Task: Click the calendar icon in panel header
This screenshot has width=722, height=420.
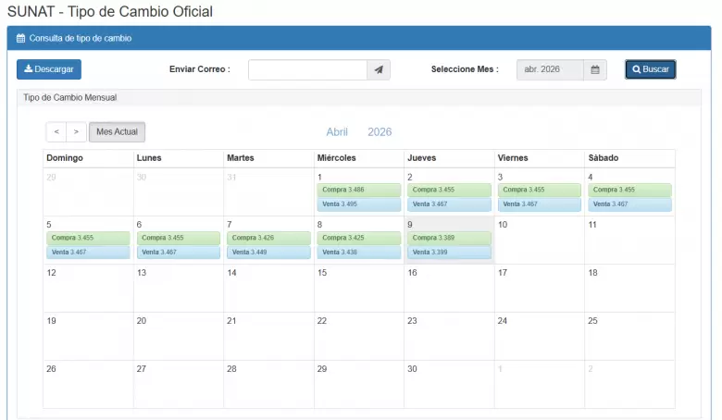Action: tap(20, 39)
